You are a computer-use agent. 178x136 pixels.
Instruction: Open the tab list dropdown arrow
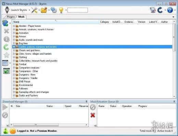click(173, 17)
